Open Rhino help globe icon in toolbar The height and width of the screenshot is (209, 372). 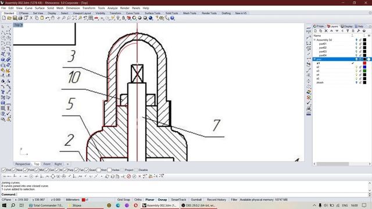pyautogui.click(x=173, y=18)
